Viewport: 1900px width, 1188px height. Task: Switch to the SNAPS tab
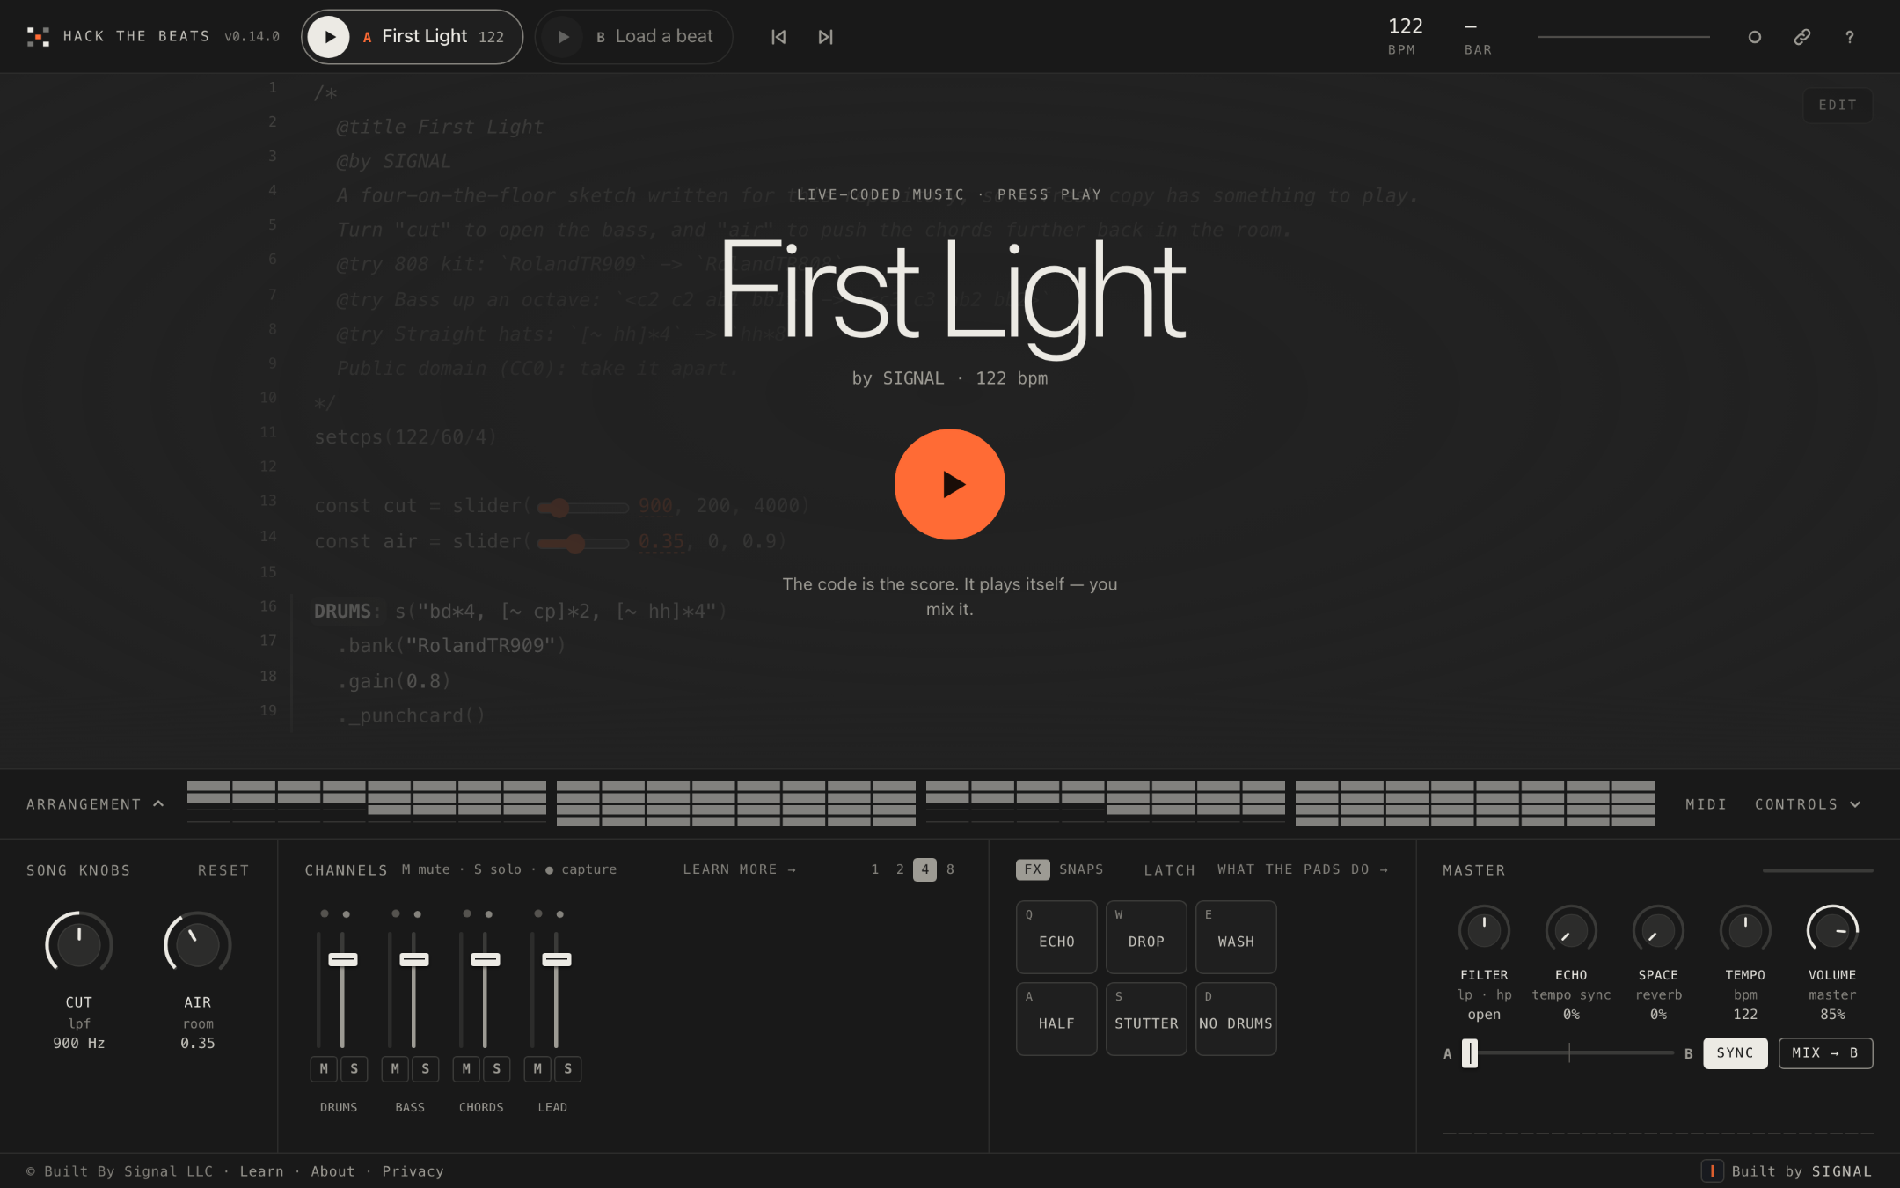coord(1081,869)
